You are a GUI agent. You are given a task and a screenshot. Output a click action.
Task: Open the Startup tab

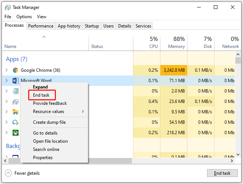(92, 26)
